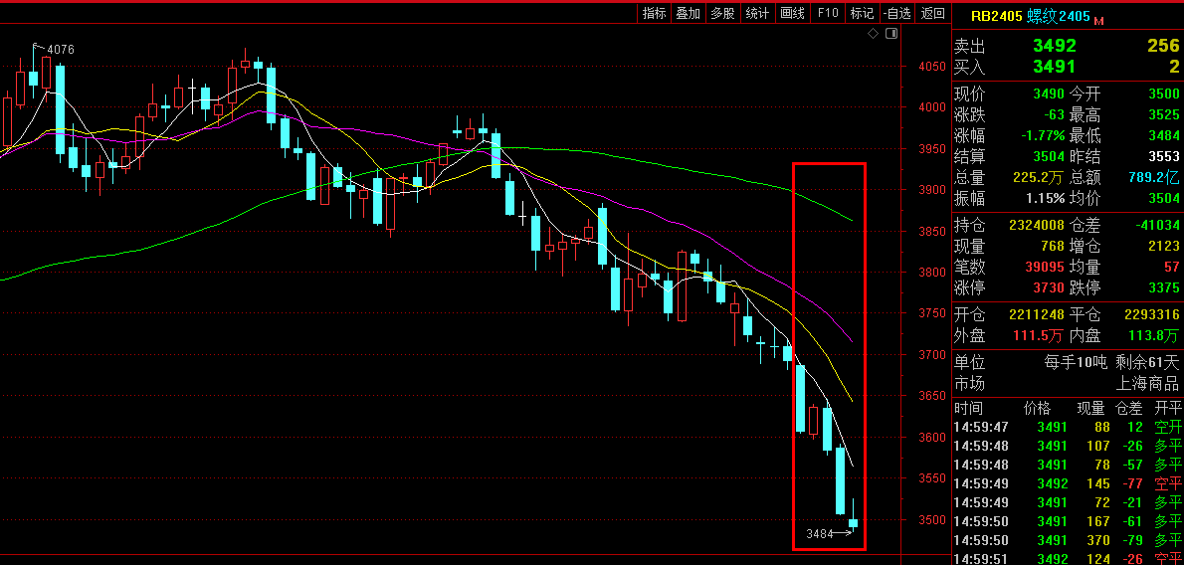Open the 指标 indicator menu

pos(654,13)
